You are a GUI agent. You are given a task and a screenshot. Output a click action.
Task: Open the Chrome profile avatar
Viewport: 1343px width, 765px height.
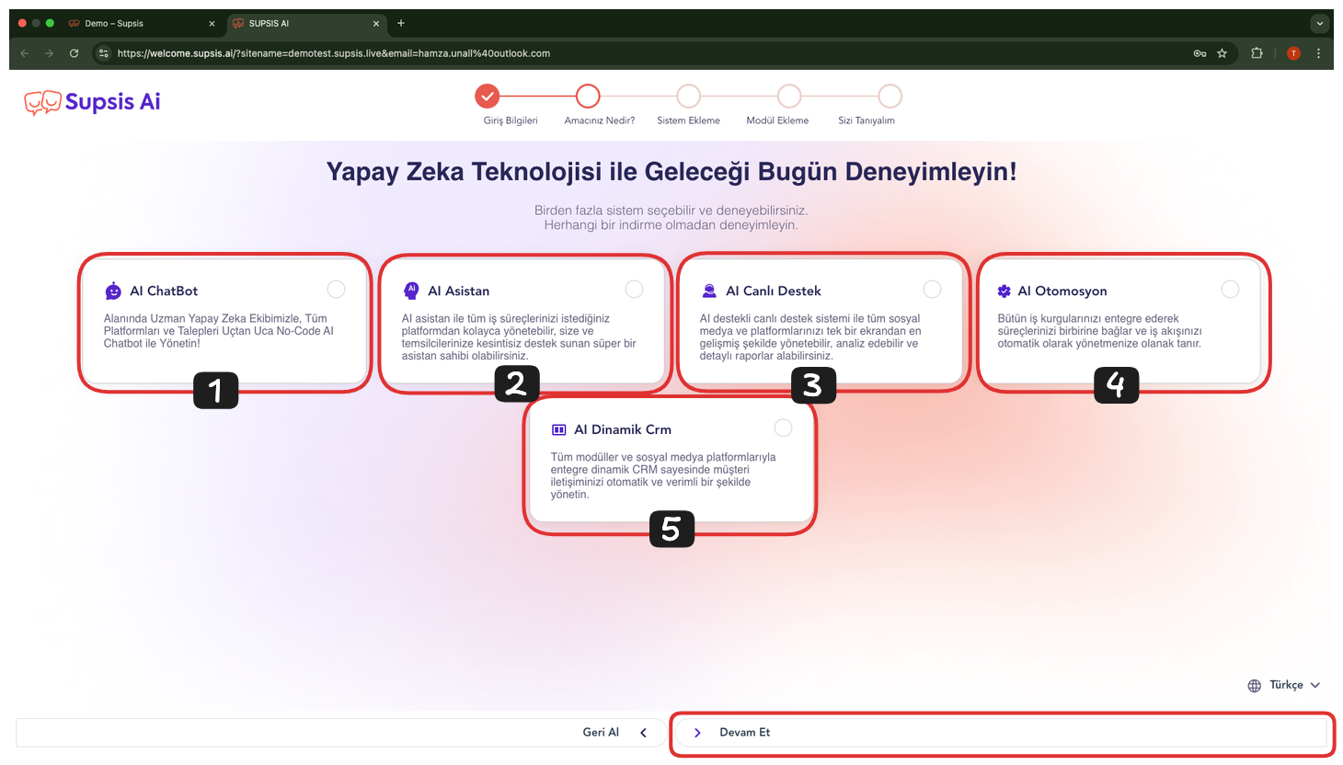tap(1293, 53)
